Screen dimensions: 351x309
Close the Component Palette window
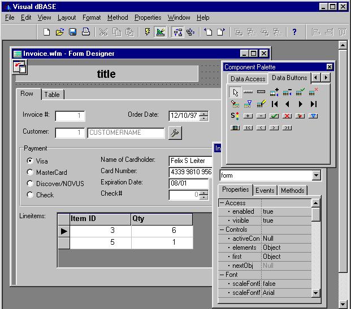[330, 67]
